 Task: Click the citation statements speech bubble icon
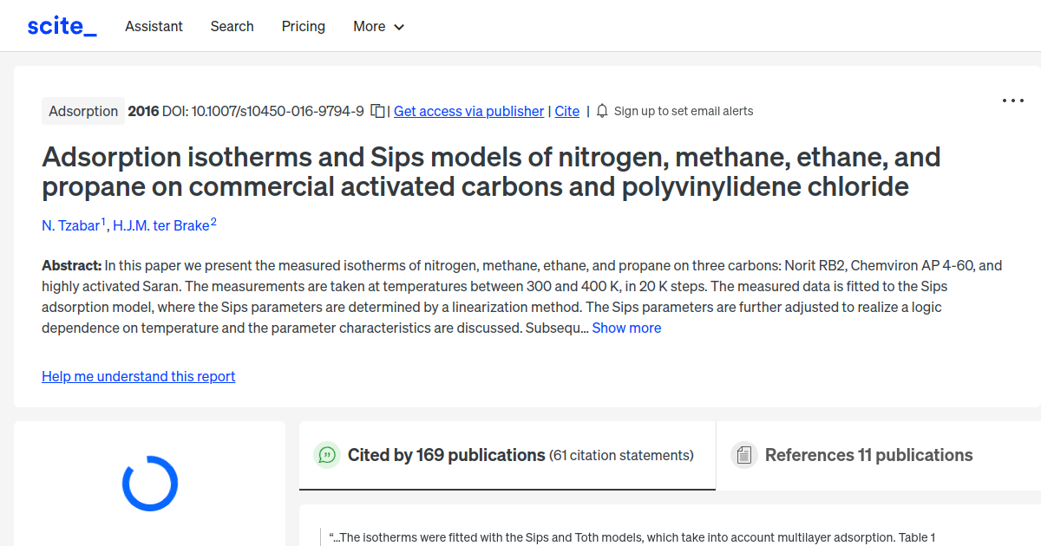point(327,454)
